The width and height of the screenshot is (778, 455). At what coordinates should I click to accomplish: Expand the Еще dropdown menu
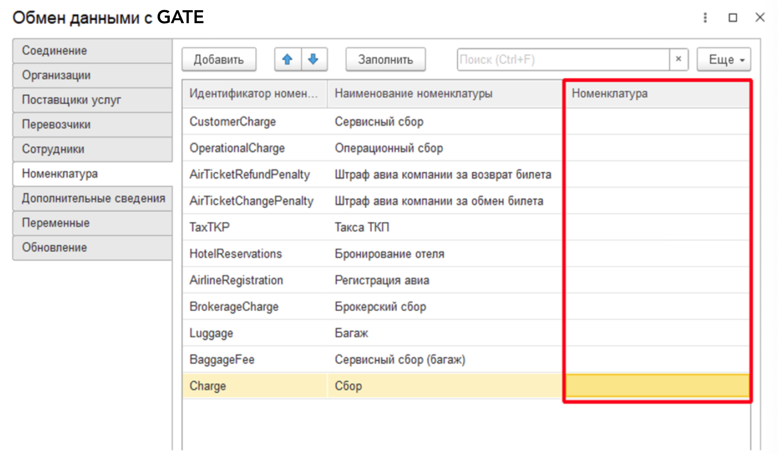(724, 59)
